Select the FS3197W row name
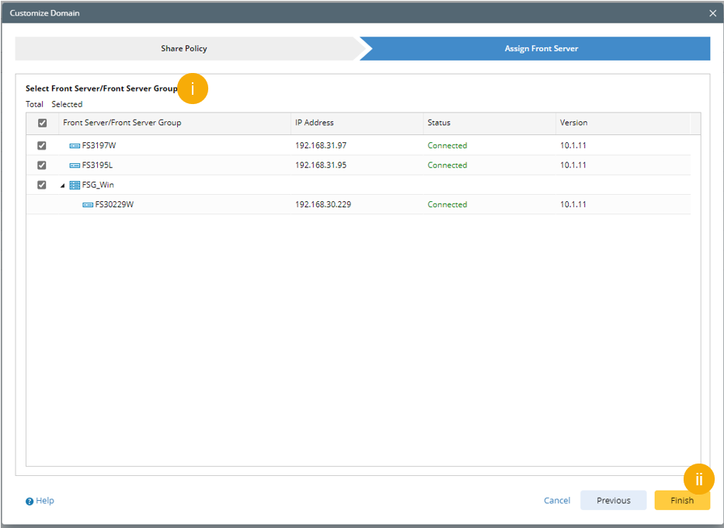The image size is (724, 528). tap(99, 145)
